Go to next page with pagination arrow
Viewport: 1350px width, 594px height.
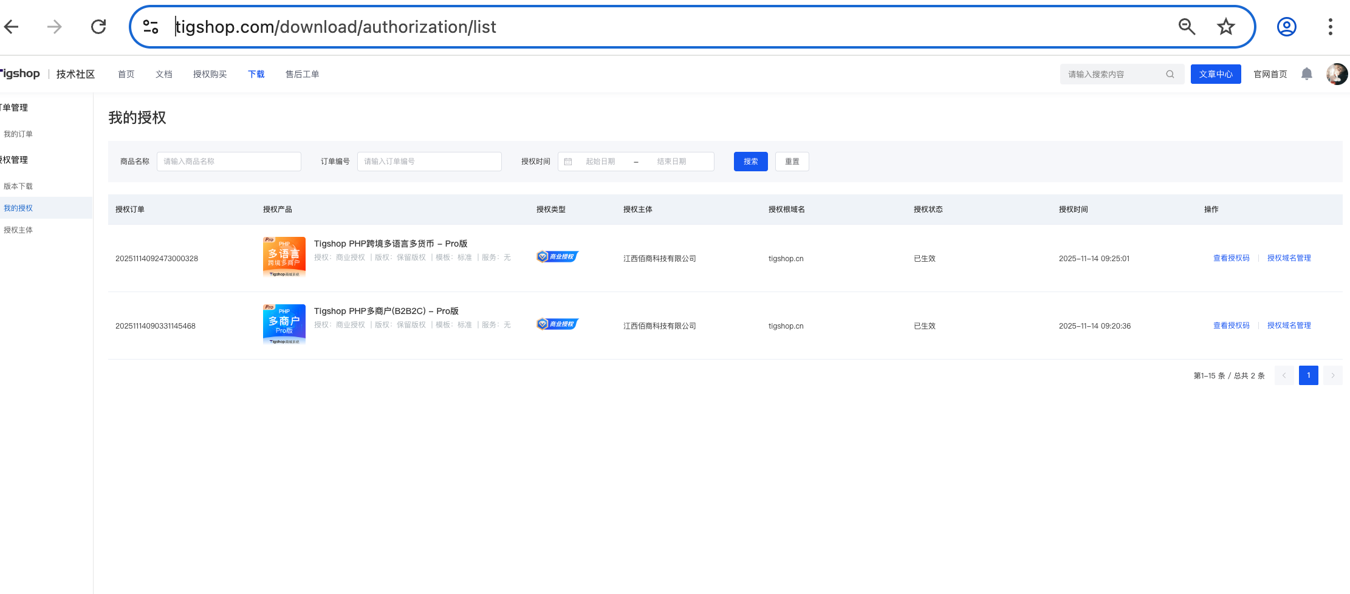click(x=1332, y=375)
